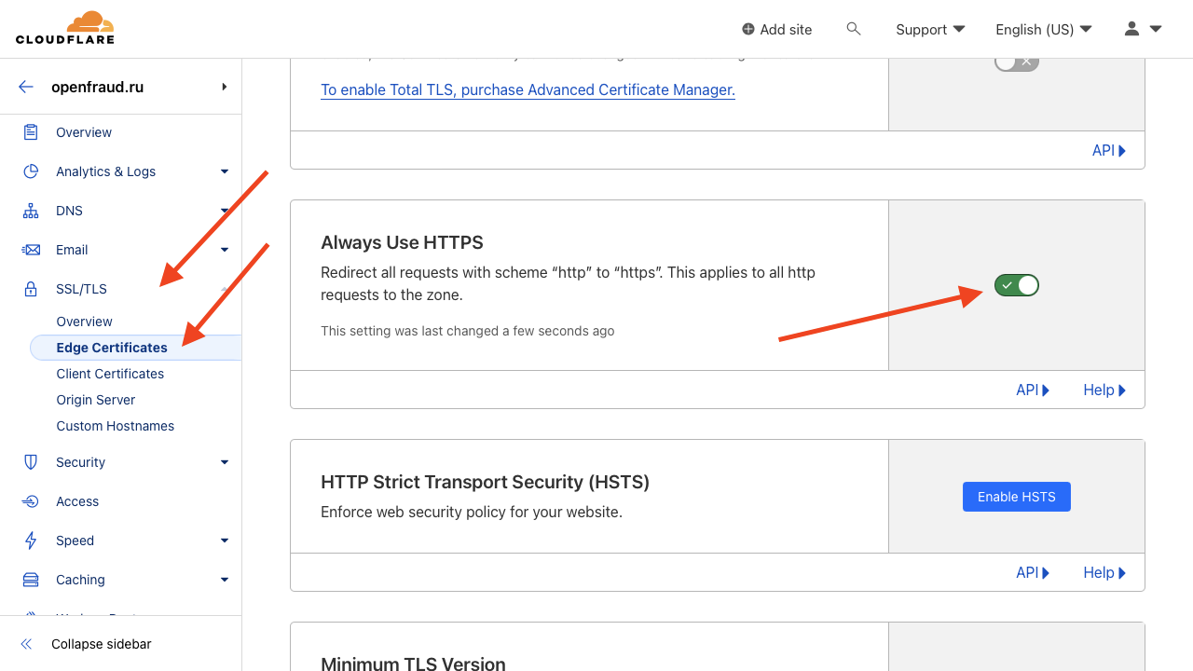Open the top Overview sidebar item
Screen dimensions: 1193x671
pos(84,132)
